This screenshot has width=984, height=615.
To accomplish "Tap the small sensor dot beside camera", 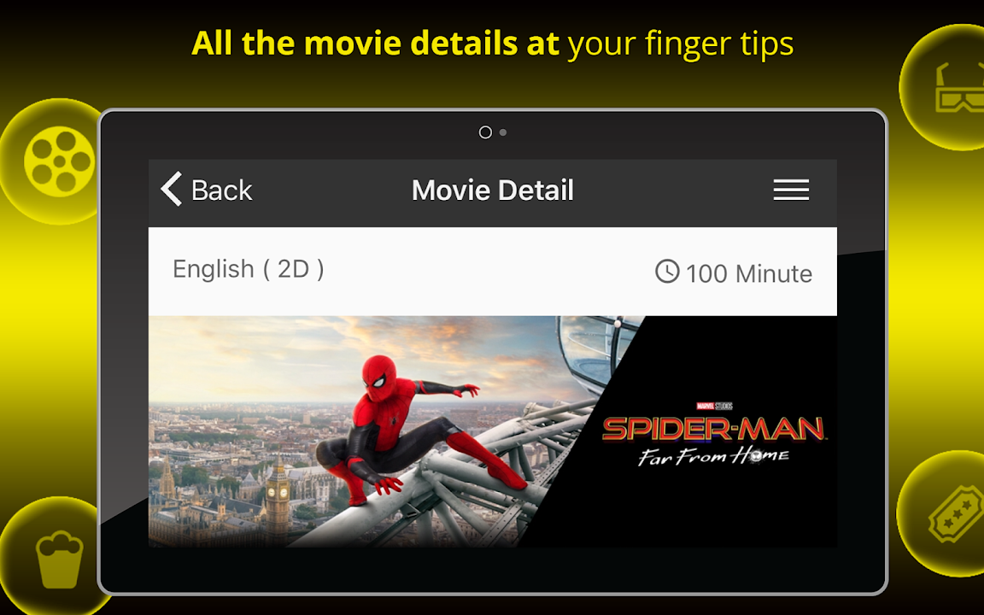I will (502, 132).
